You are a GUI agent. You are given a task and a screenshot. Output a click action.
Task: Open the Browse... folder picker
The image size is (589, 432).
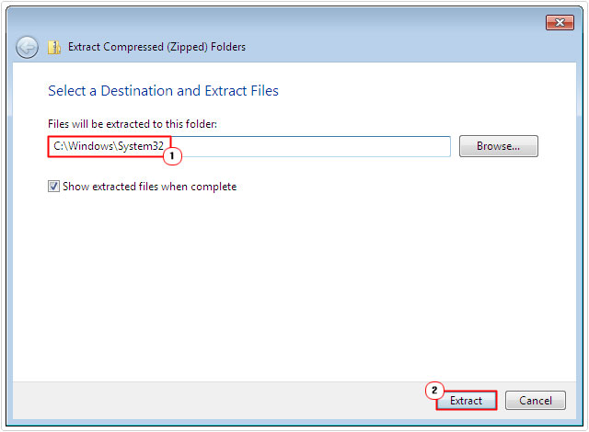pos(499,146)
